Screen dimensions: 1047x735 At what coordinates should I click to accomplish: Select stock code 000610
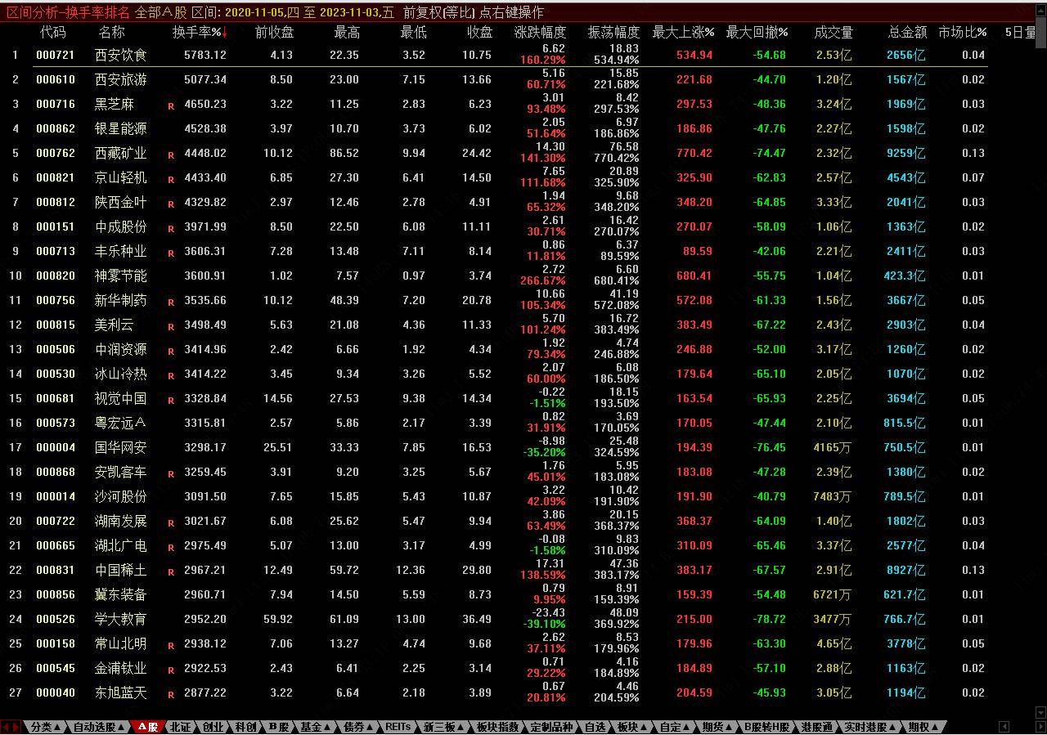pyautogui.click(x=56, y=79)
